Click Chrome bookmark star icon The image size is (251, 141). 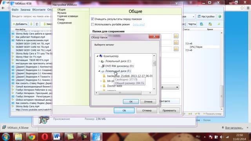click(242, 8)
